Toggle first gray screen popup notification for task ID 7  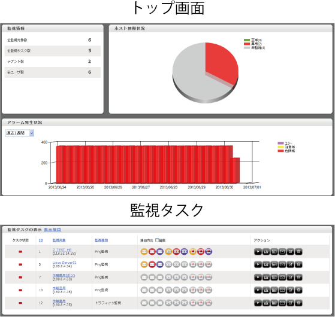193,278
